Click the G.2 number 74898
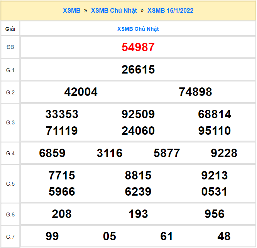The image size is (257, 248). (195, 92)
